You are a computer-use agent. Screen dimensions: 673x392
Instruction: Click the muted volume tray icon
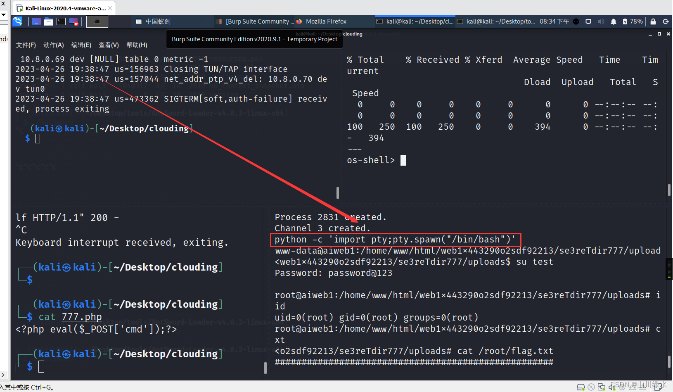pos(601,21)
